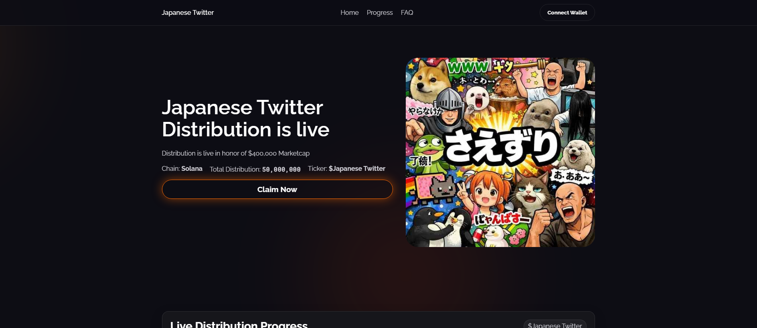Click the Total Distribution 50,000,000 value
Image resolution: width=757 pixels, height=328 pixels.
coord(281,169)
